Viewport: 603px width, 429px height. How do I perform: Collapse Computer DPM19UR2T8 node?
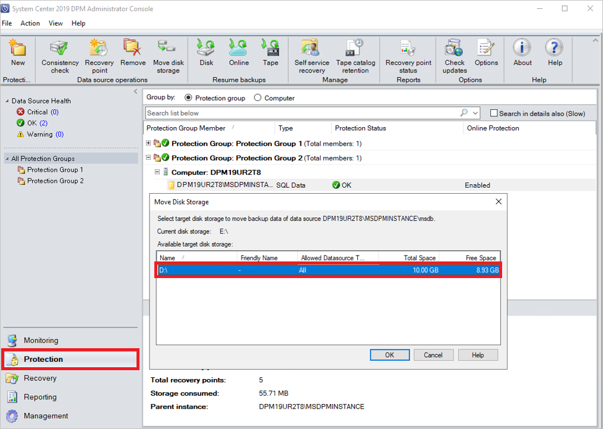click(157, 172)
